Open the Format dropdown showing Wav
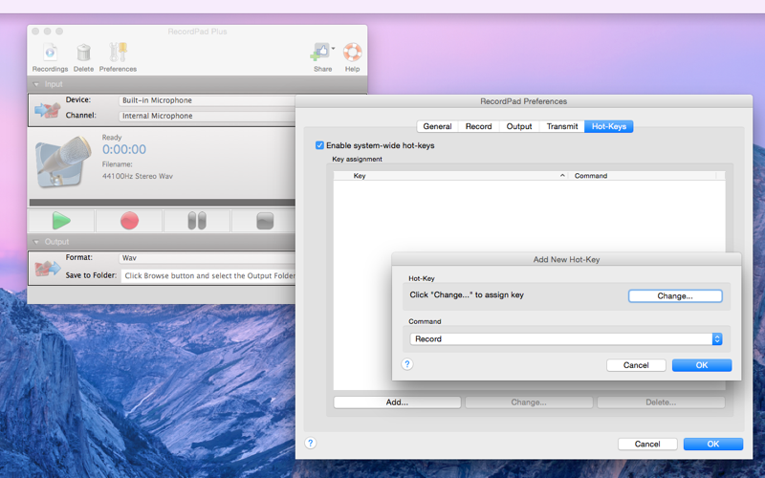 [x=207, y=258]
